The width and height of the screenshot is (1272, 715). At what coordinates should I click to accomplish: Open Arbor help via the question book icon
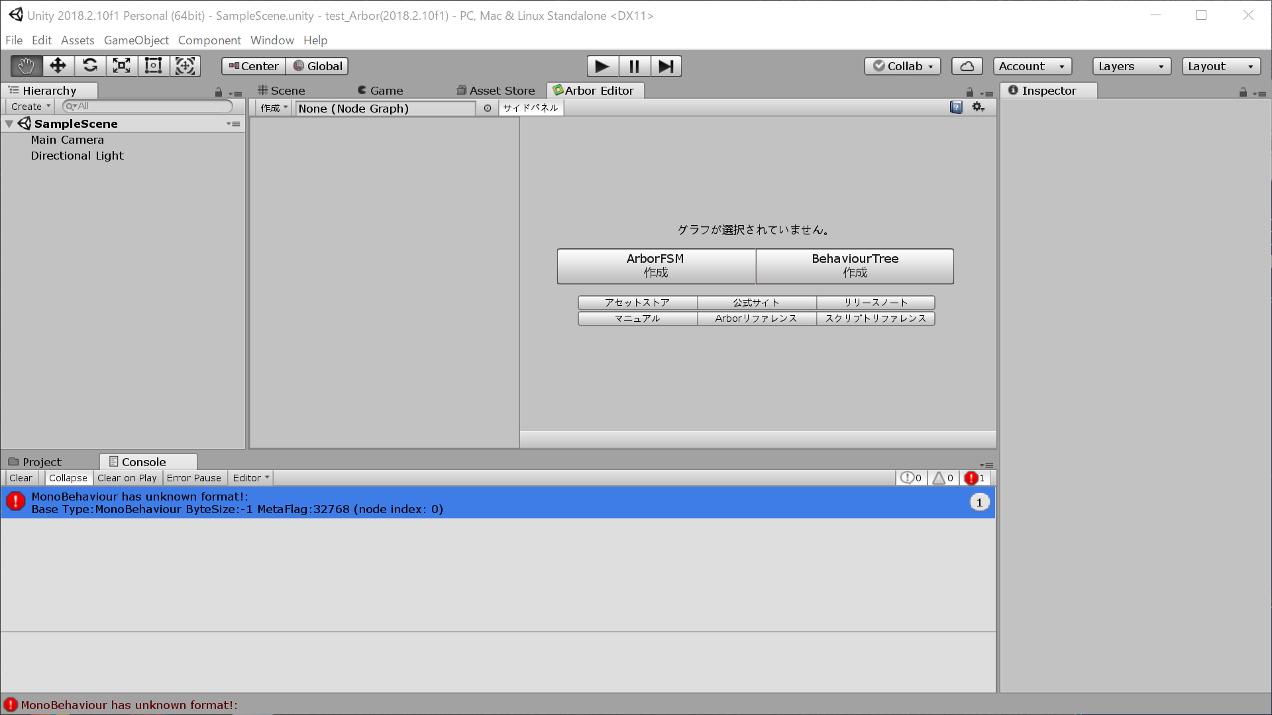coord(956,107)
